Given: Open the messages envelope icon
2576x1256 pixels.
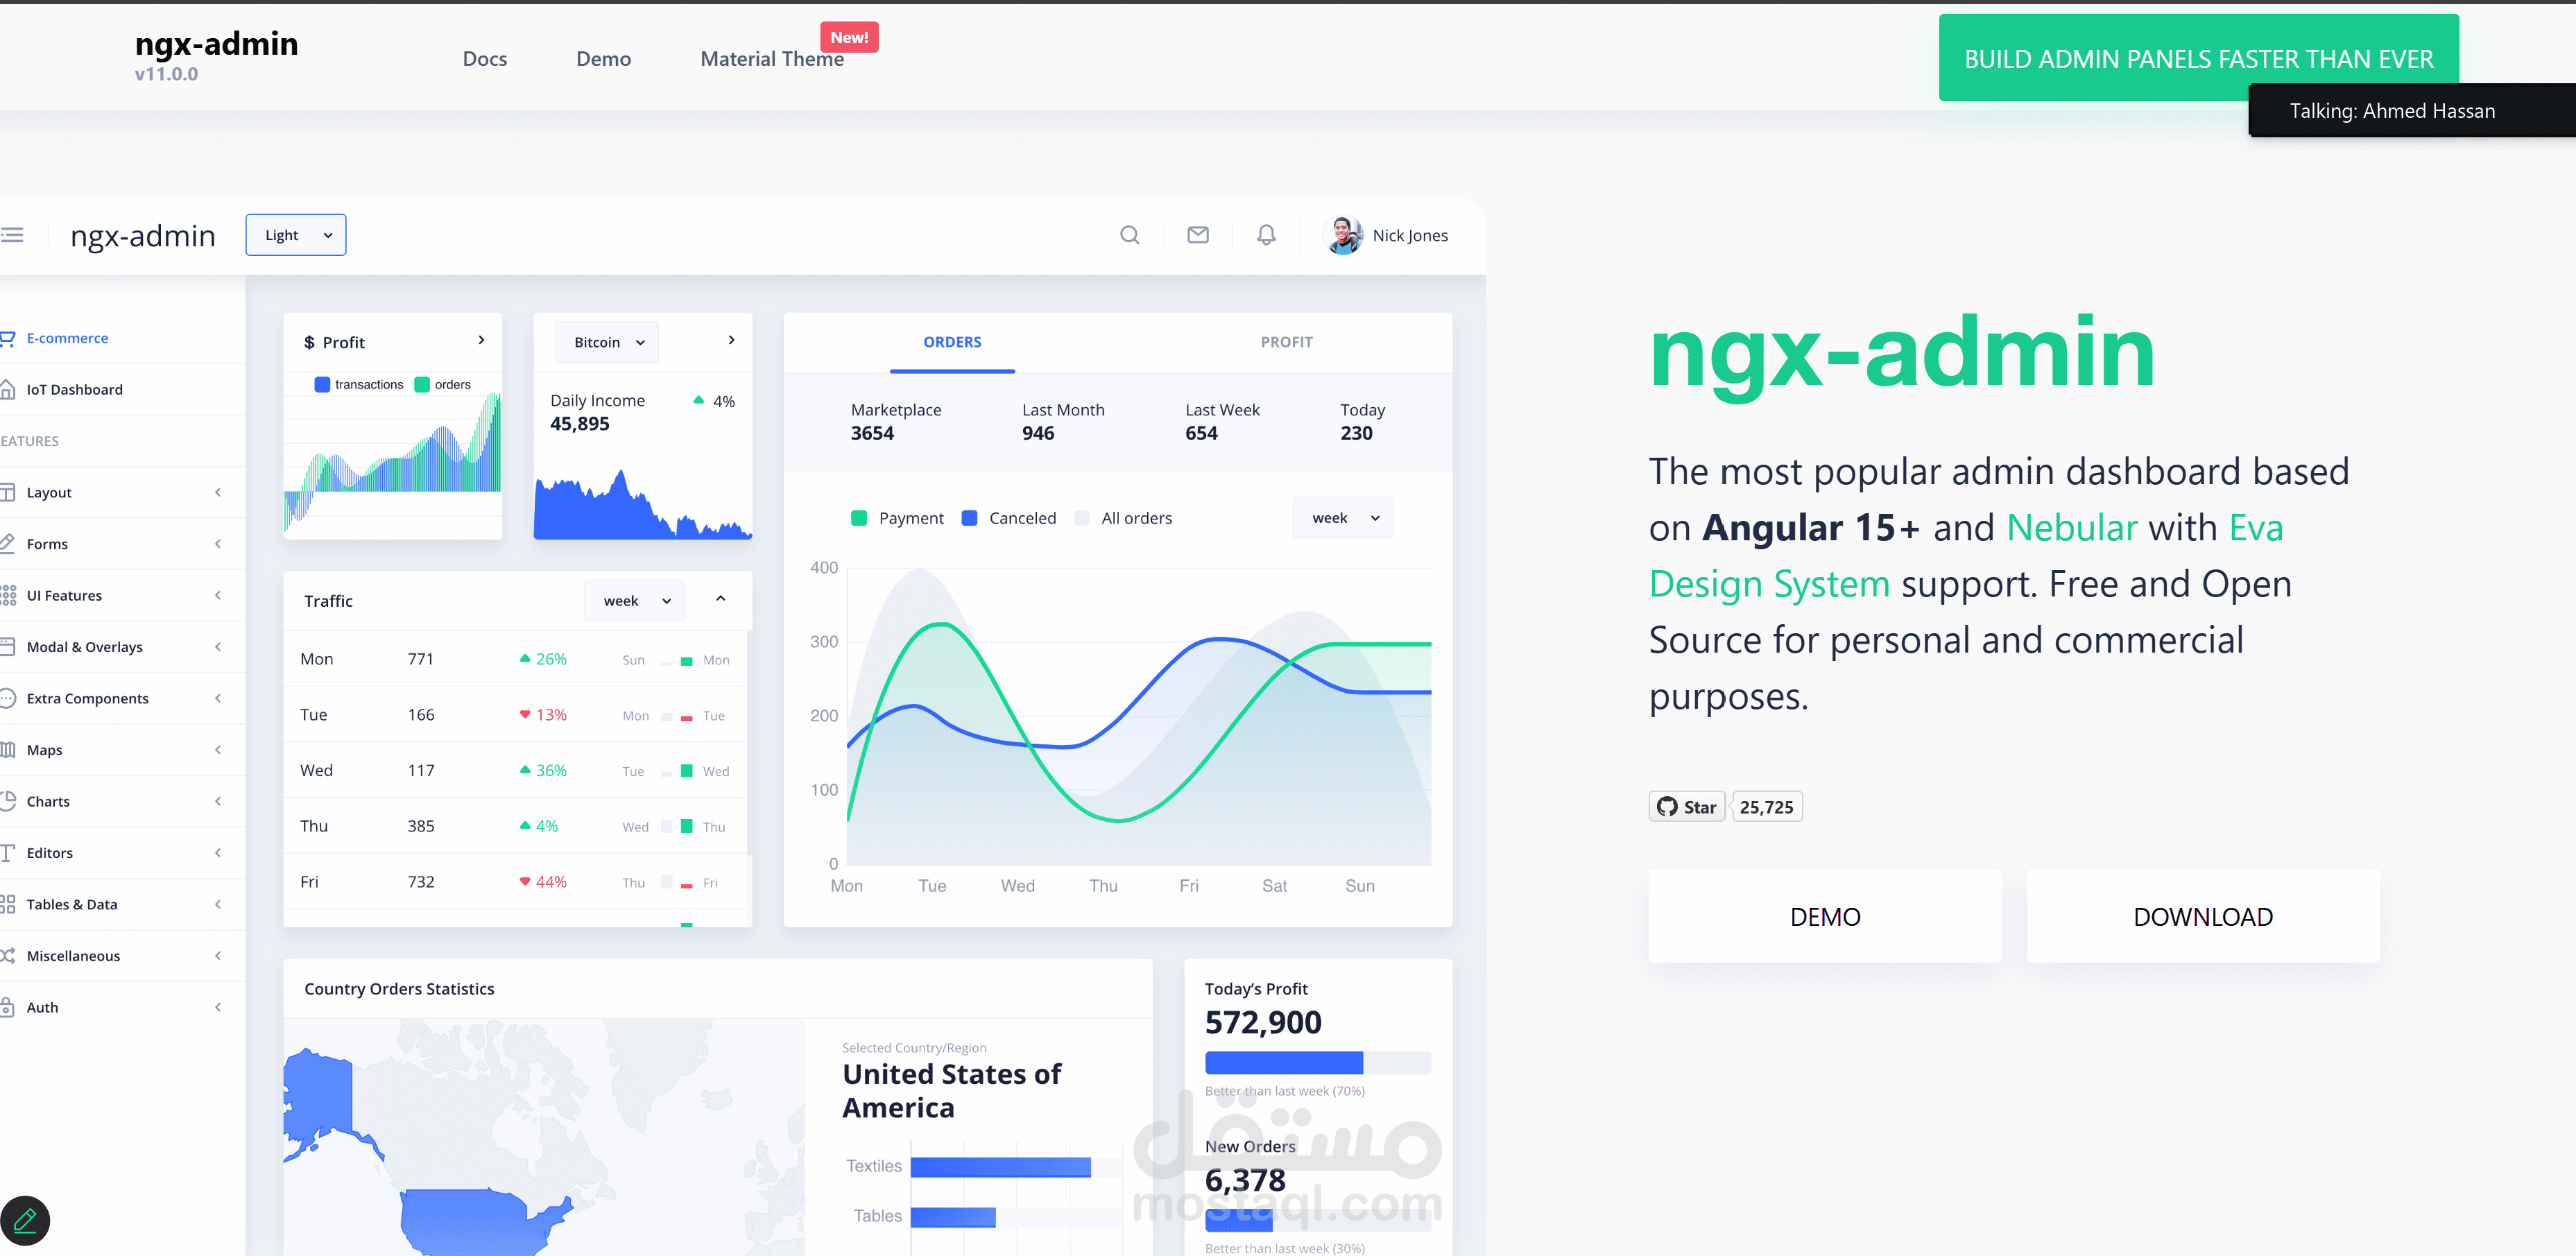Looking at the screenshot, I should pos(1198,234).
